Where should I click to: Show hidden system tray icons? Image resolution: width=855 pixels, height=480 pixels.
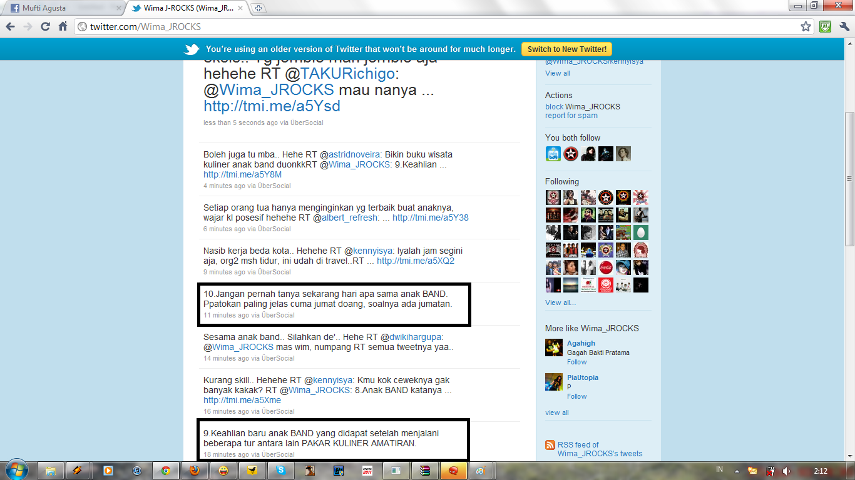click(737, 471)
